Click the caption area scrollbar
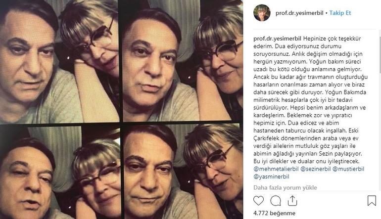The height and width of the screenshot is (219, 381). click(380, 54)
